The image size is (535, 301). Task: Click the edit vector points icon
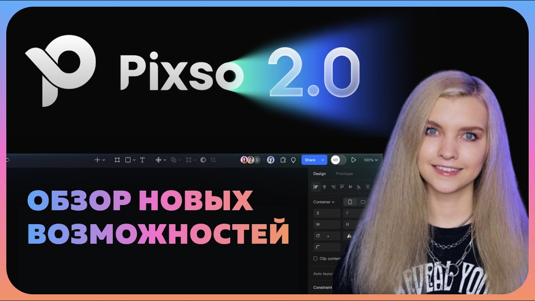(189, 160)
